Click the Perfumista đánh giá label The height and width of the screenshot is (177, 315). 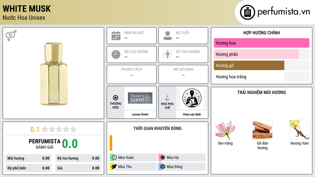pyautogui.click(x=45, y=144)
